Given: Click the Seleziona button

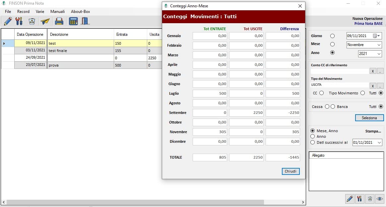Looking at the screenshot, I should [369, 118].
